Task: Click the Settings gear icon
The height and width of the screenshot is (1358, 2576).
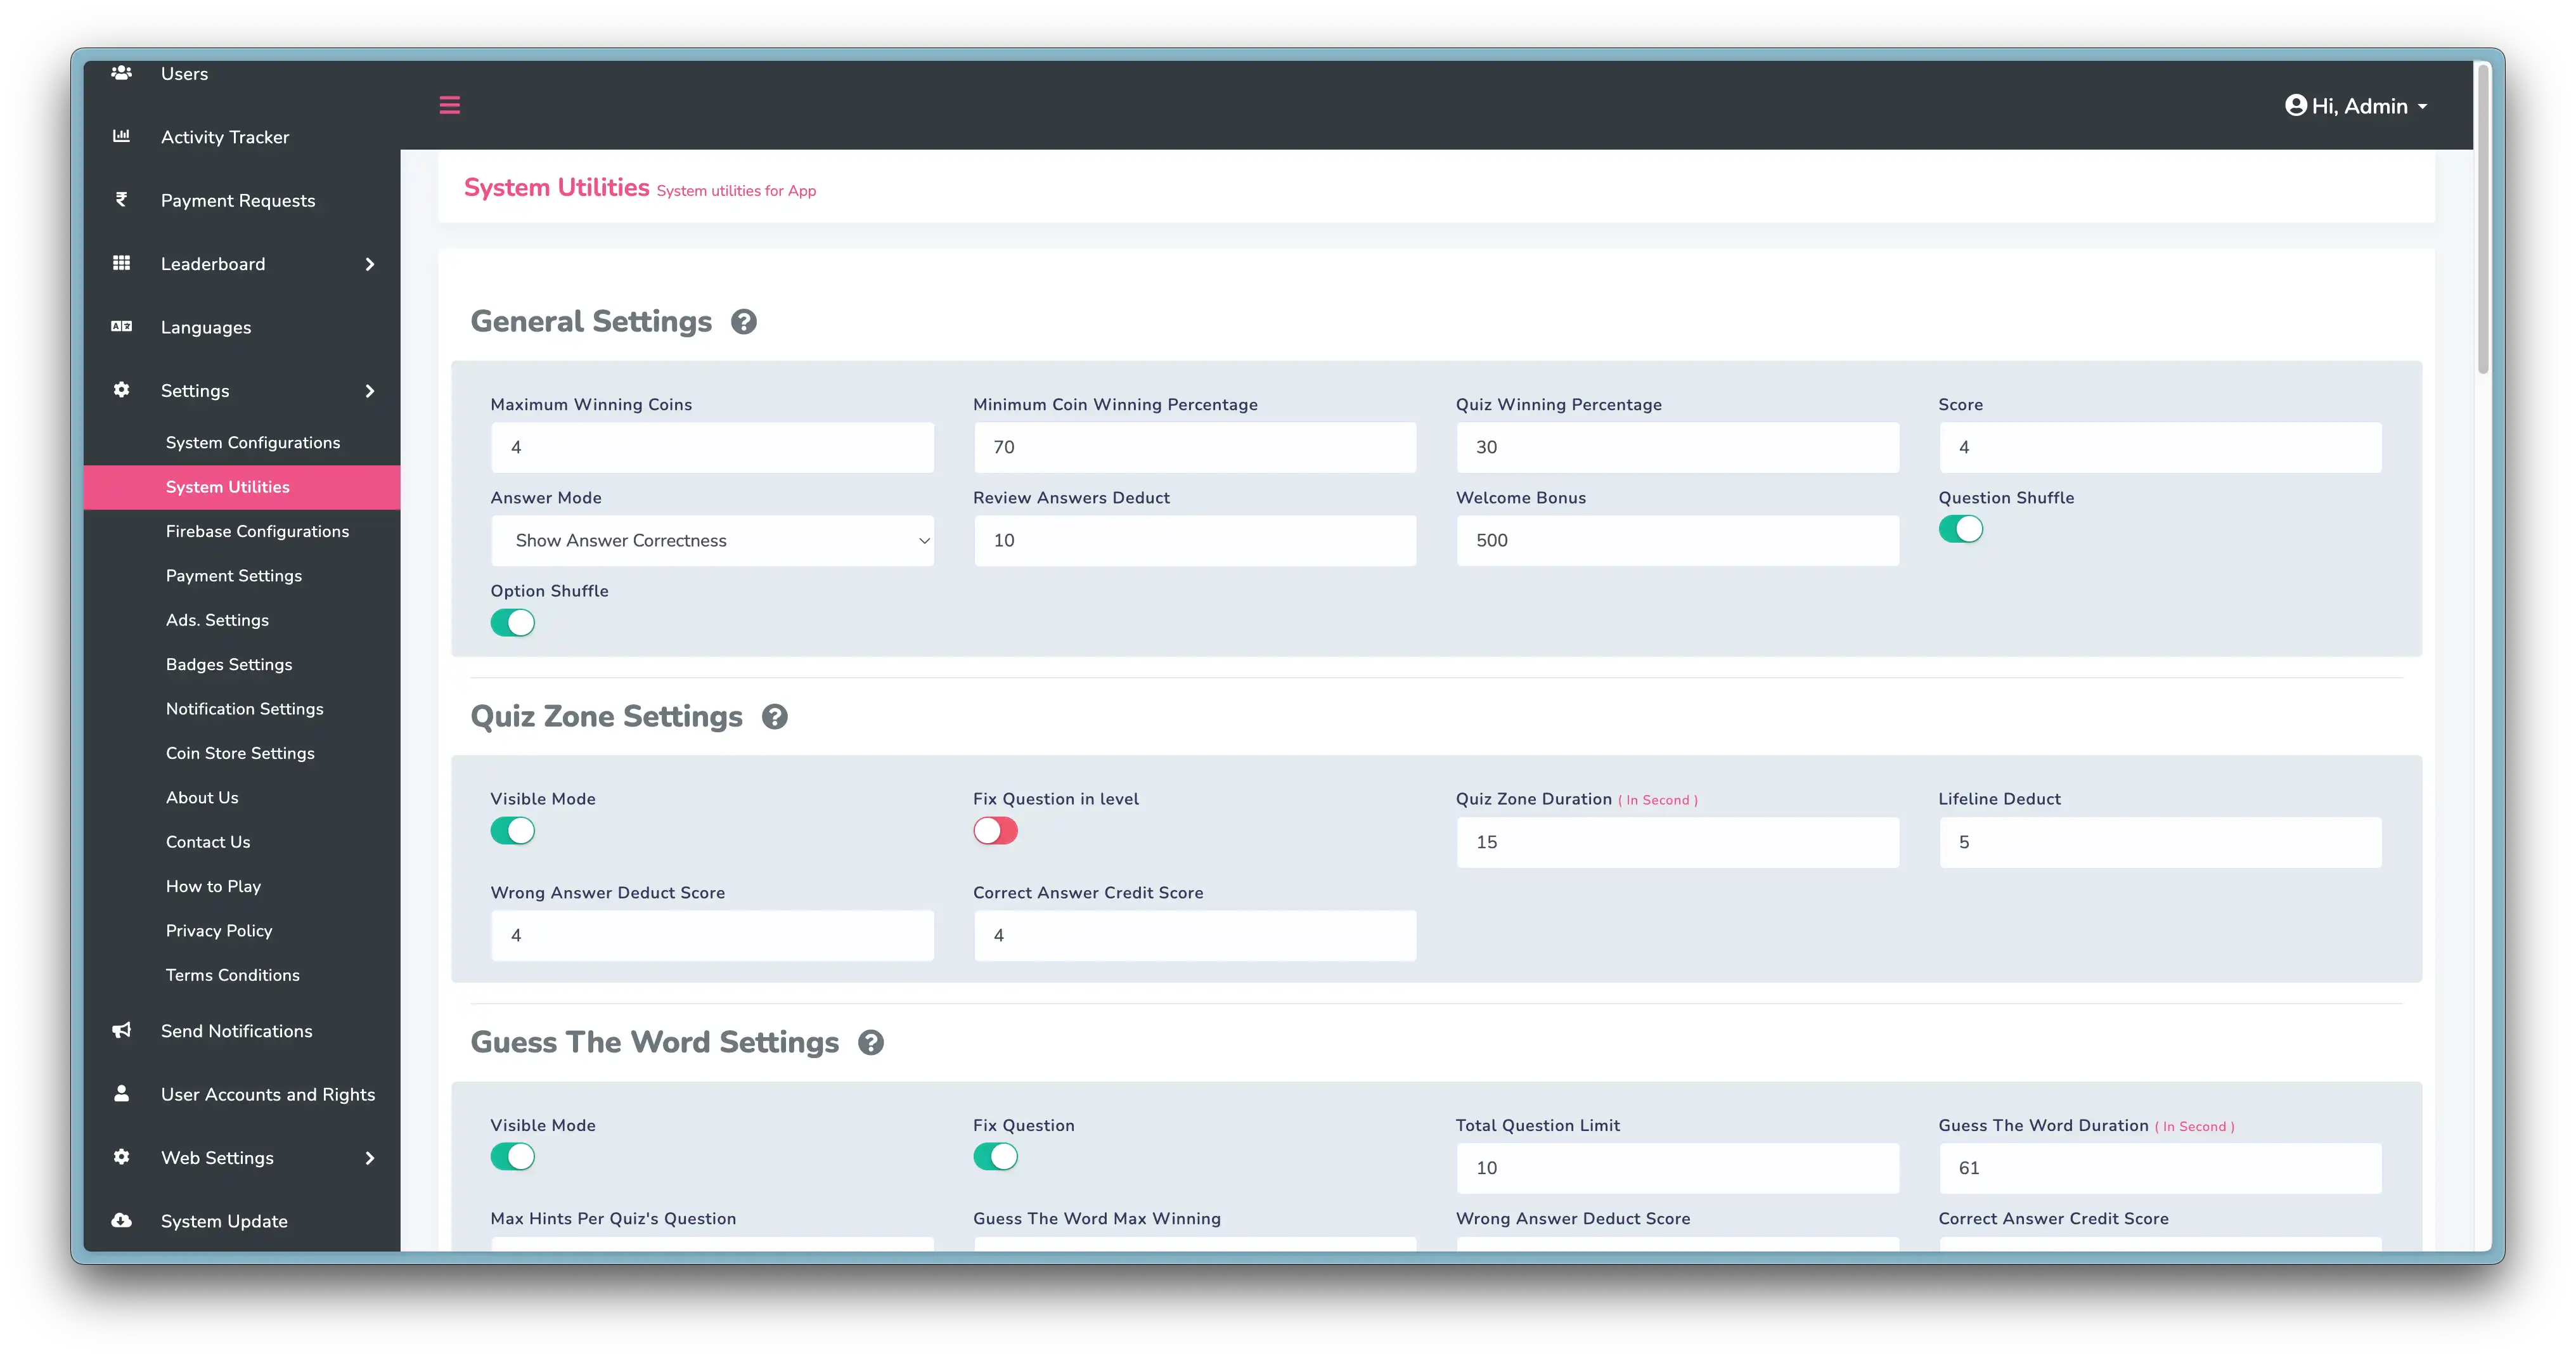Action: 121,390
